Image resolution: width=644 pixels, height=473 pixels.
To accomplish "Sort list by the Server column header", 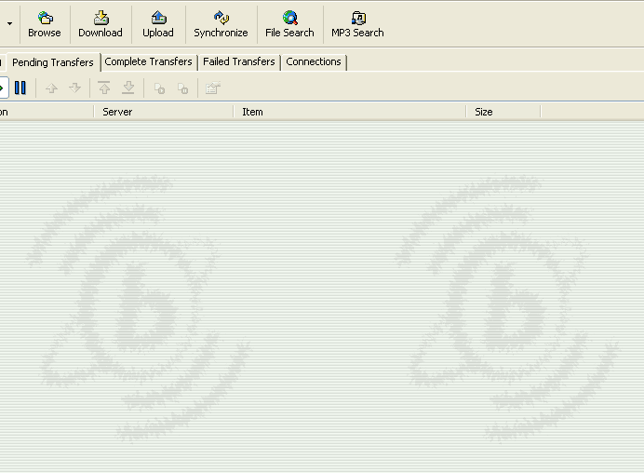I will 163,112.
